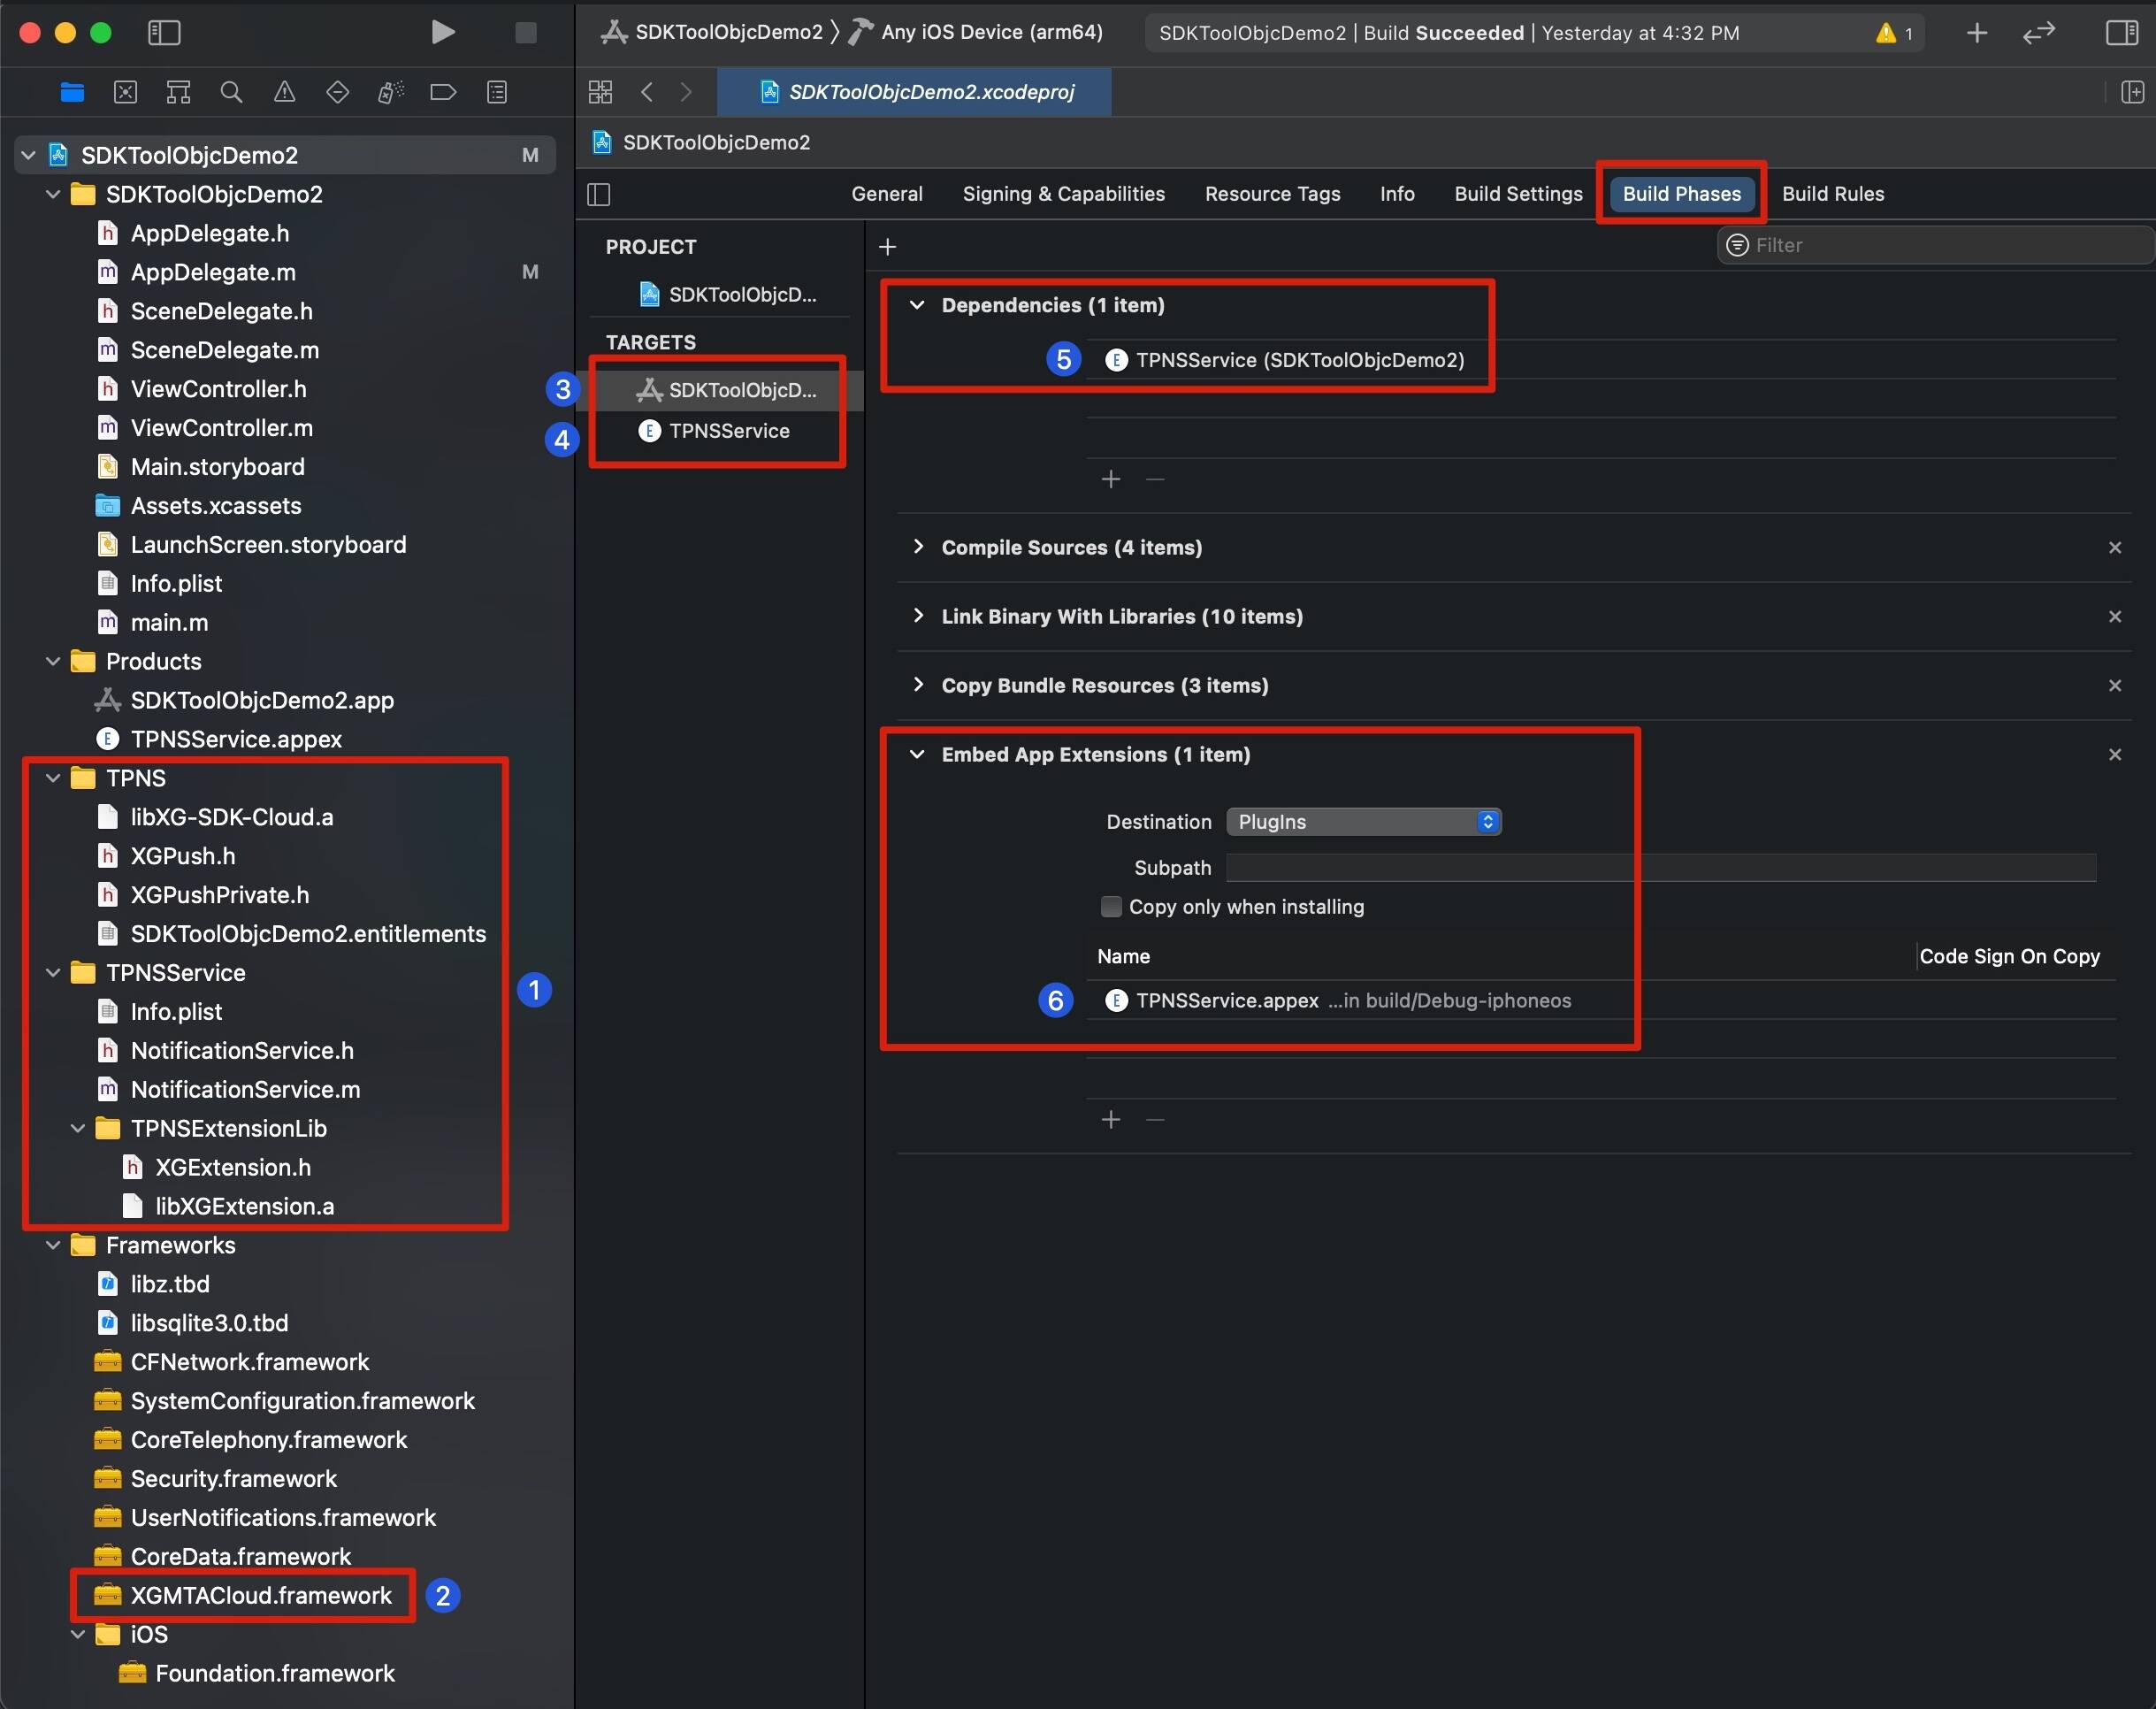Open the Issue navigator warning icon

click(284, 93)
